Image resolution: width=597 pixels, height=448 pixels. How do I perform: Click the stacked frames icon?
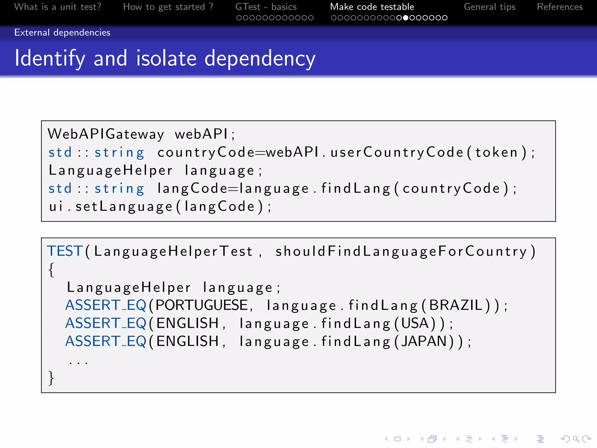click(x=433, y=439)
